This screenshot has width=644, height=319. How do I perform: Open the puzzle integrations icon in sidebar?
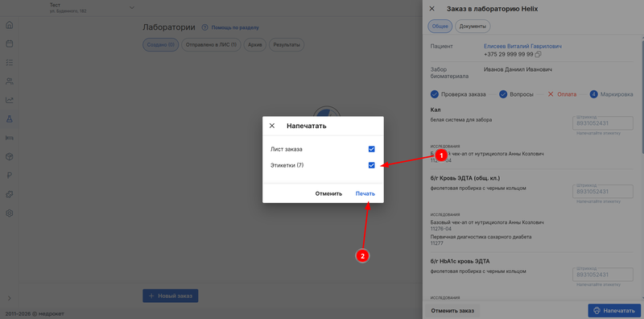[10, 194]
